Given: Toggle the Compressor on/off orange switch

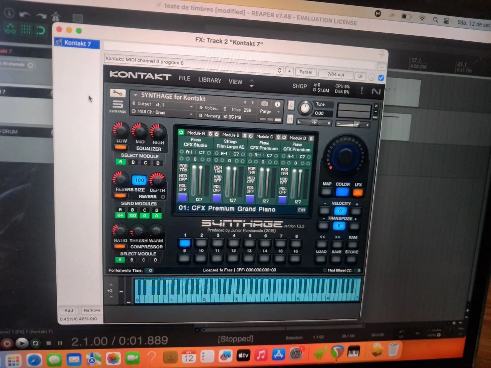Looking at the screenshot, I should click(x=120, y=246).
